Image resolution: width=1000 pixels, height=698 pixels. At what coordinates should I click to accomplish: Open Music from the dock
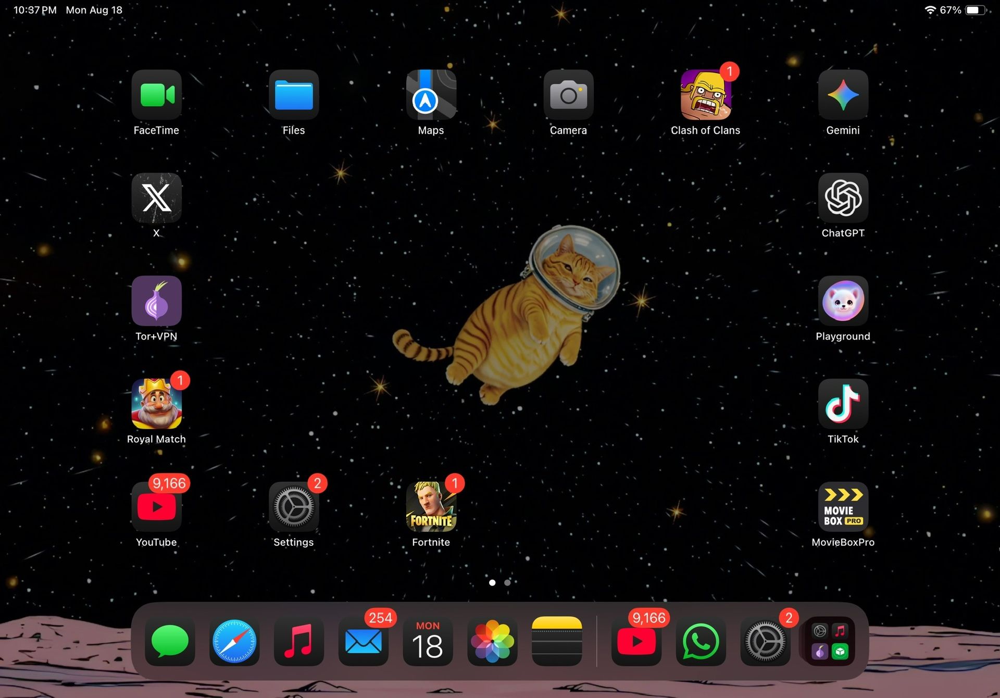point(299,641)
